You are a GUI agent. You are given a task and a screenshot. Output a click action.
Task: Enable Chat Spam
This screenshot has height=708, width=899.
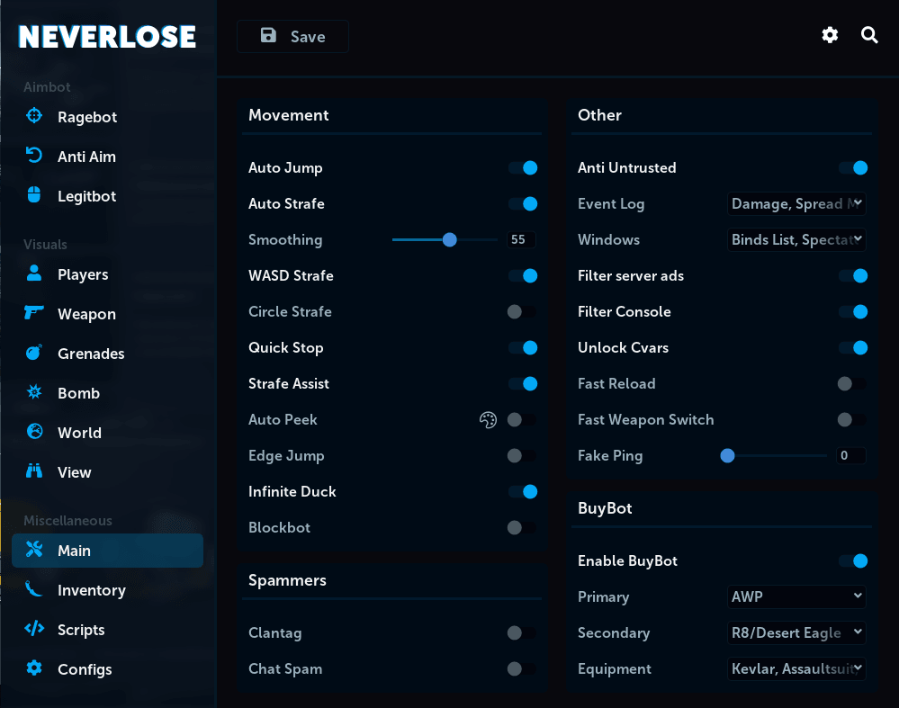point(522,669)
